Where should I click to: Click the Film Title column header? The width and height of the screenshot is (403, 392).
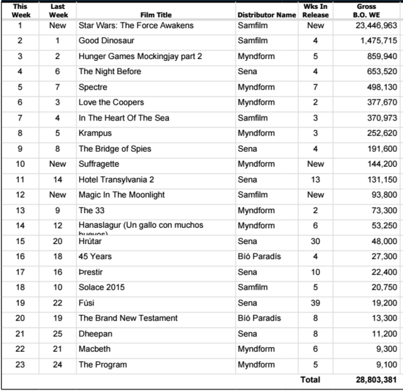[156, 15]
